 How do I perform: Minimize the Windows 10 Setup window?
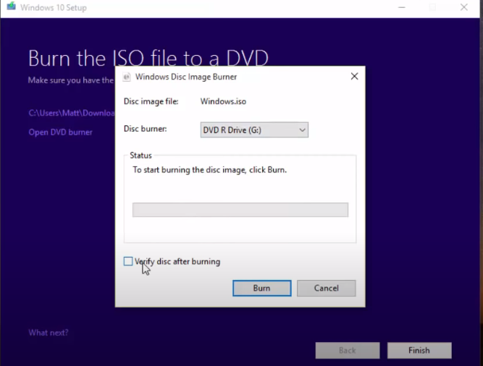coord(401,7)
